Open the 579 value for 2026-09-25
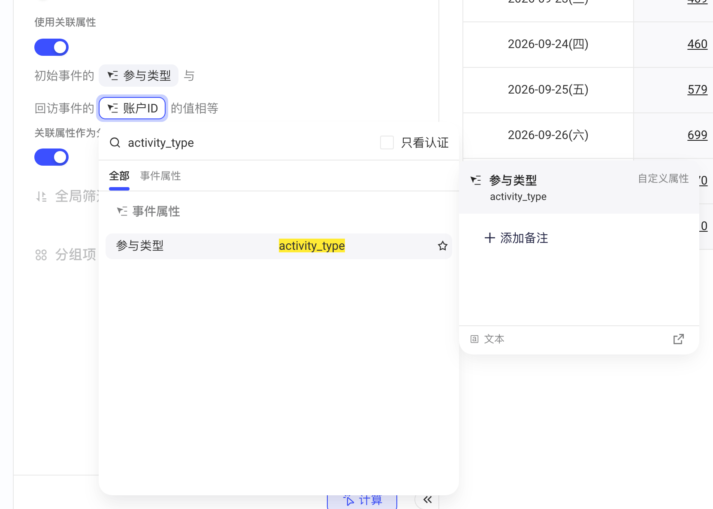Image resolution: width=713 pixels, height=509 pixels. pos(698,89)
